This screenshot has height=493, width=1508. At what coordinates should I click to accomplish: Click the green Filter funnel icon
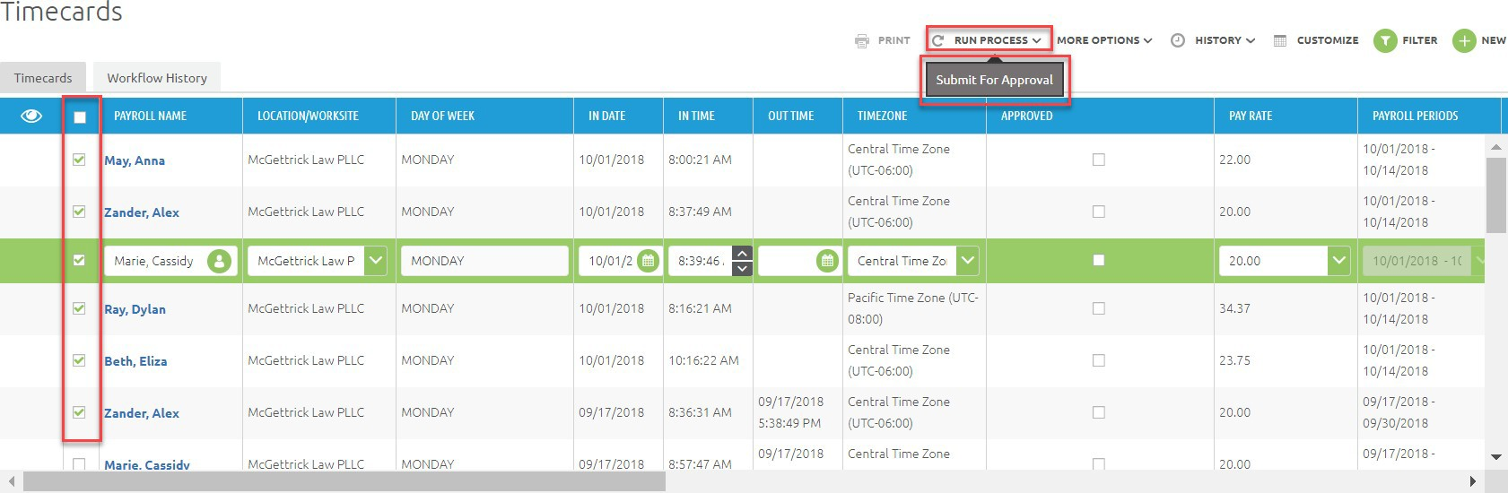coord(1385,40)
